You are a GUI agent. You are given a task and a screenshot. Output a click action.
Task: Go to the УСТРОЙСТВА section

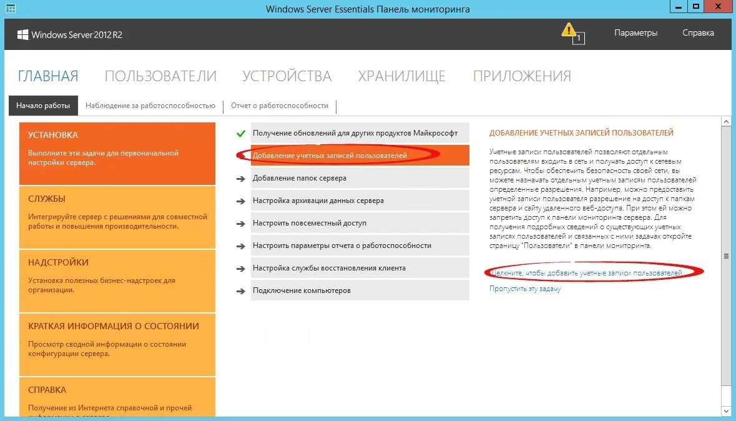(287, 76)
